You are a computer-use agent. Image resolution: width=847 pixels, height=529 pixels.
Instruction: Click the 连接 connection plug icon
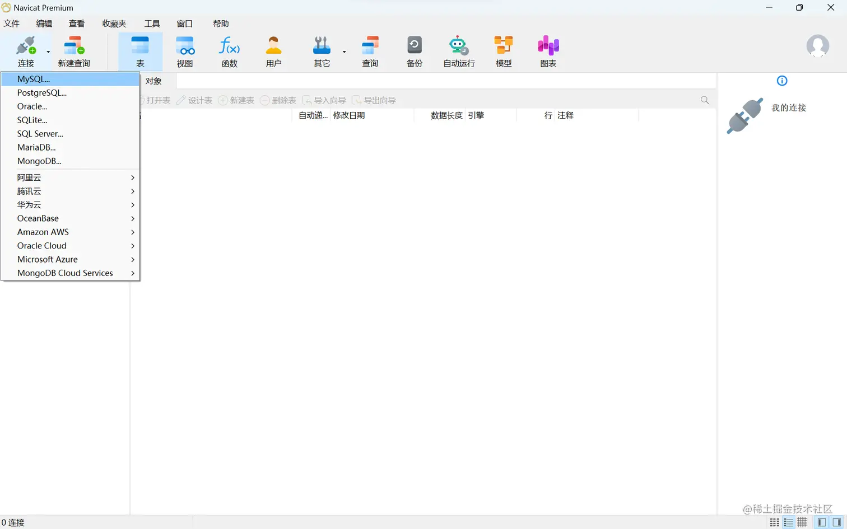(x=26, y=46)
